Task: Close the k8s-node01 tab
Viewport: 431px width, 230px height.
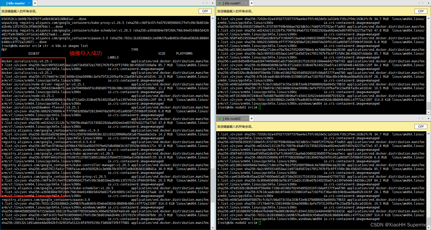Action: click(246, 3)
